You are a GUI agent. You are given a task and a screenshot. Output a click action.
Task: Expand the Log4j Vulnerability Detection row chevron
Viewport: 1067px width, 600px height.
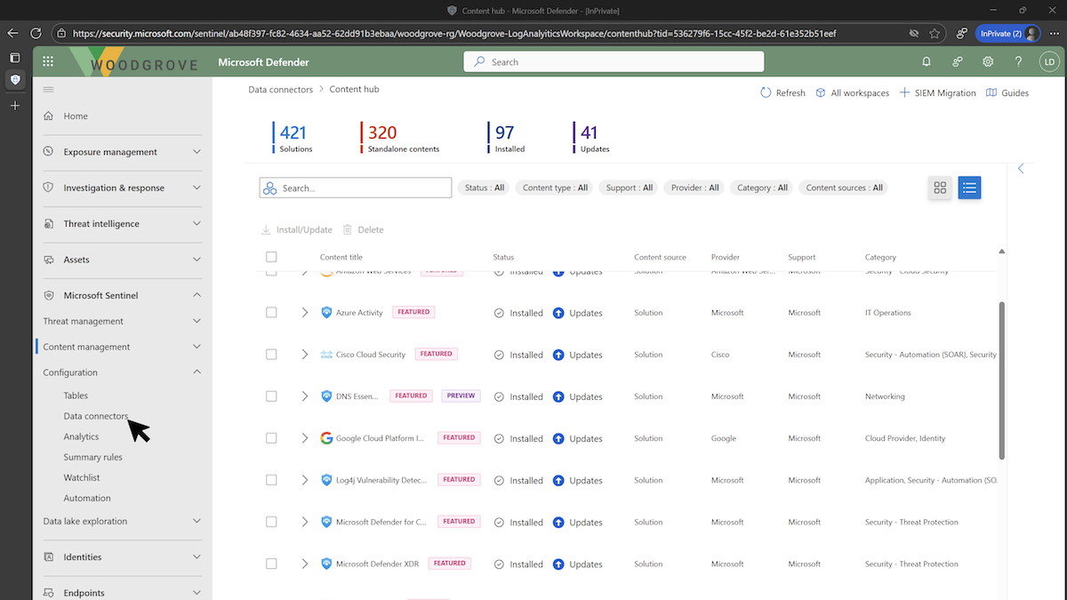(304, 480)
